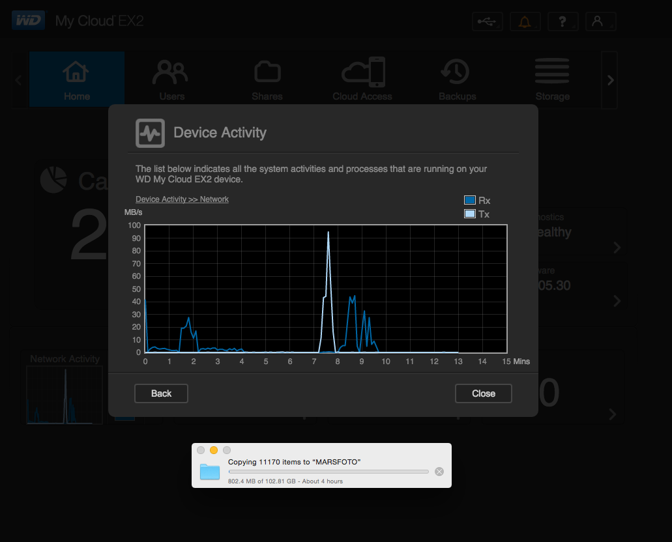Click the Network Activity label
Screen dimensions: 672x542
tap(65, 359)
